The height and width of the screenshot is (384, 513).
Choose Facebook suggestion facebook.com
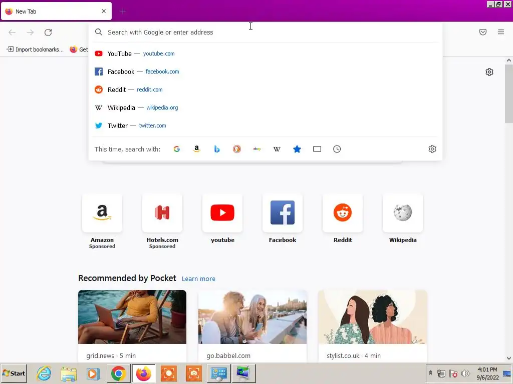pos(266,71)
